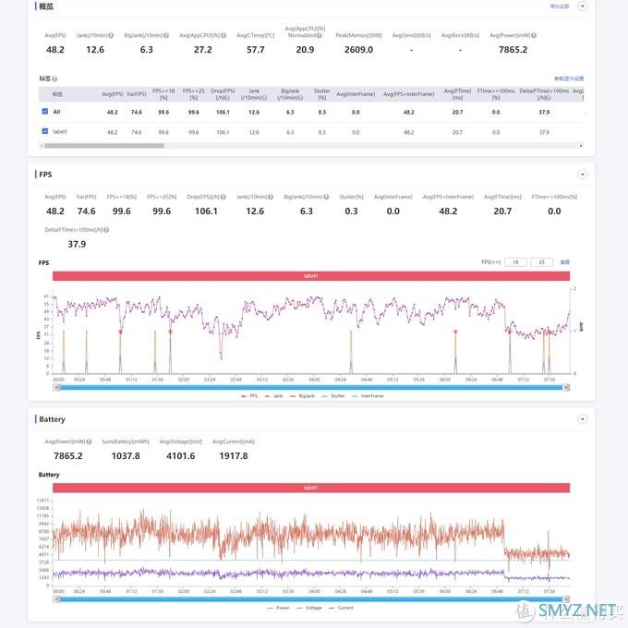This screenshot has width=628, height=628.
Task: Open 参数显示设置 parameter display settings
Action: [x=569, y=78]
